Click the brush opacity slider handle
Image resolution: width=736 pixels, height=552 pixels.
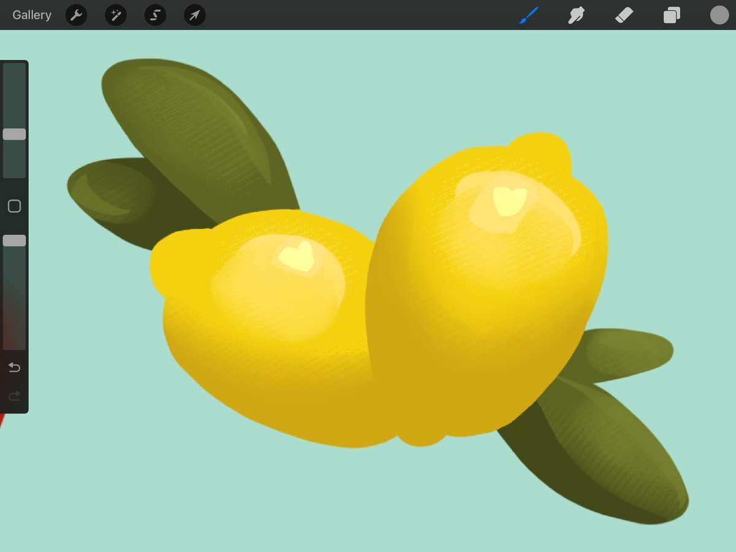[x=14, y=240]
